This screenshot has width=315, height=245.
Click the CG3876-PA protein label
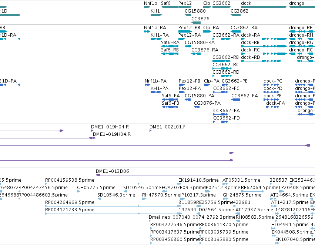[207, 103]
